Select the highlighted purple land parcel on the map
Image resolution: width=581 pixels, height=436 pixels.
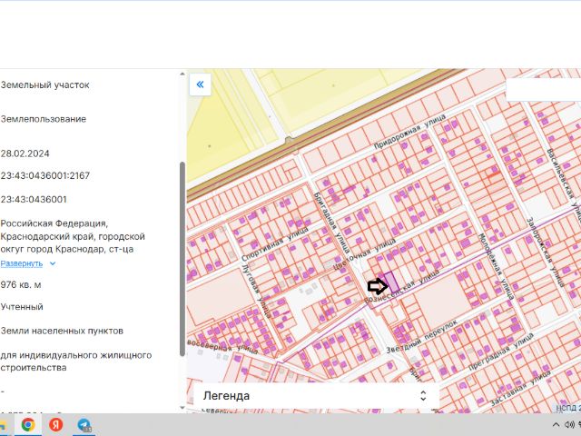pyautogui.click(x=391, y=282)
